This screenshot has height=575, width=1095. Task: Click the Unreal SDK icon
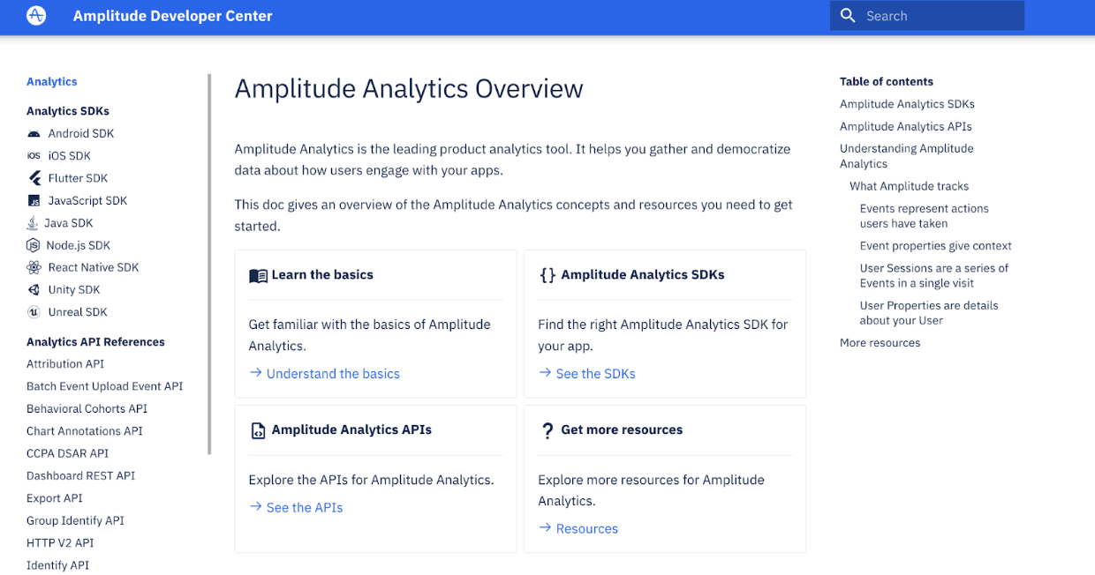point(34,312)
